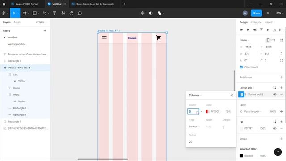Toggle Fill visibility eye icon

(x=275, y=128)
